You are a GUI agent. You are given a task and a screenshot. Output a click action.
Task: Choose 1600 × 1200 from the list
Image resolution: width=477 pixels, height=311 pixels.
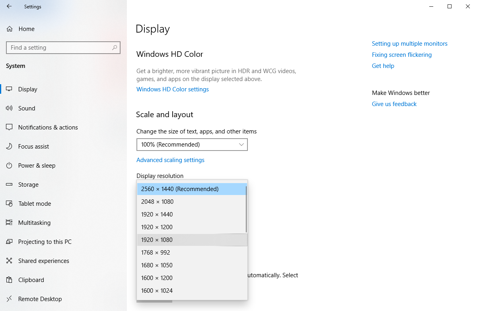192,278
